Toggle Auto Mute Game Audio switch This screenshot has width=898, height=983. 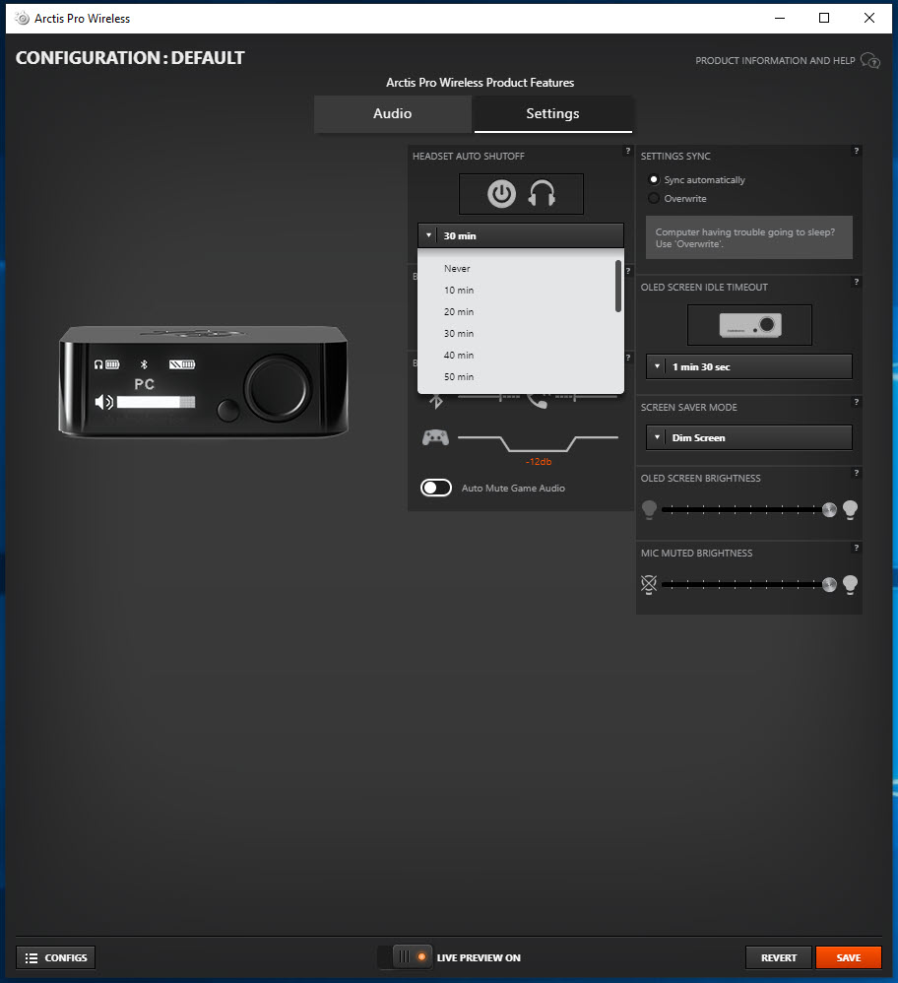[x=436, y=488]
